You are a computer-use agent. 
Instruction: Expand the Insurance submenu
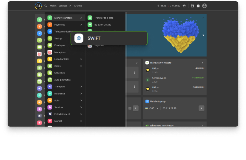click(81, 93)
